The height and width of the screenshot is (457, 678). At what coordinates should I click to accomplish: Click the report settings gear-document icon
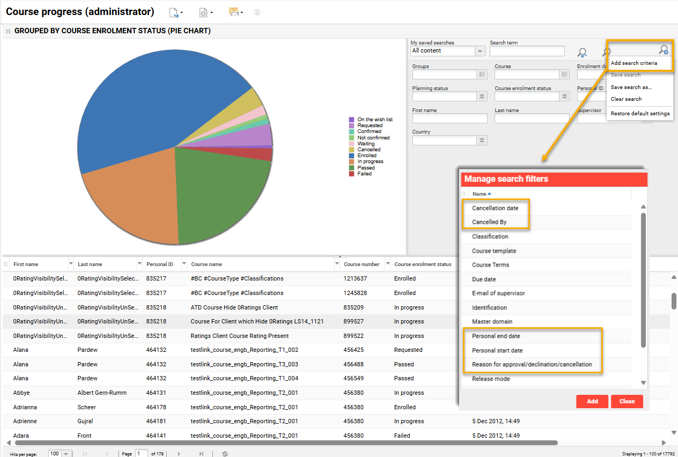pos(204,12)
